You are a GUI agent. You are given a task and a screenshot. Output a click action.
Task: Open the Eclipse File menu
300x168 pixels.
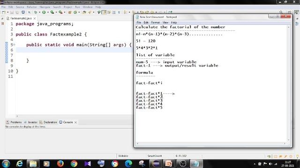3,7
